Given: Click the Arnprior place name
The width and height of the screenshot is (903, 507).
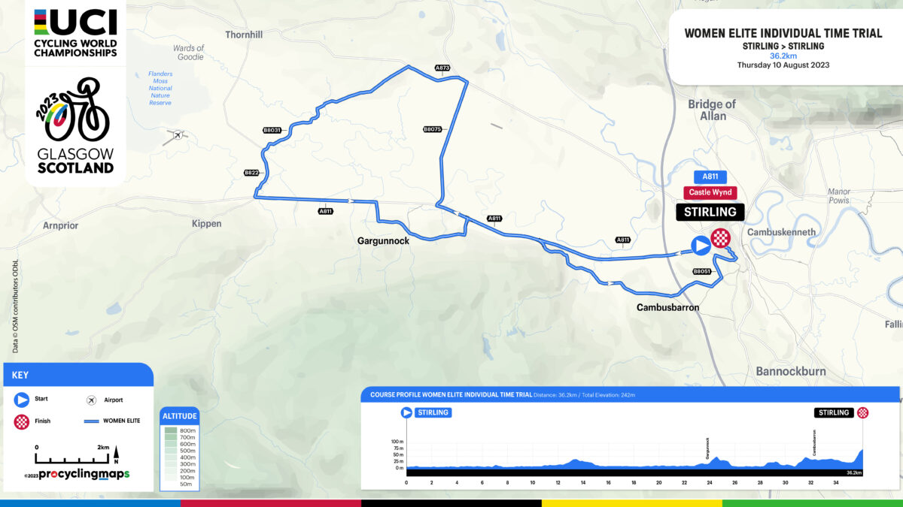Looking at the screenshot, I should tap(60, 225).
